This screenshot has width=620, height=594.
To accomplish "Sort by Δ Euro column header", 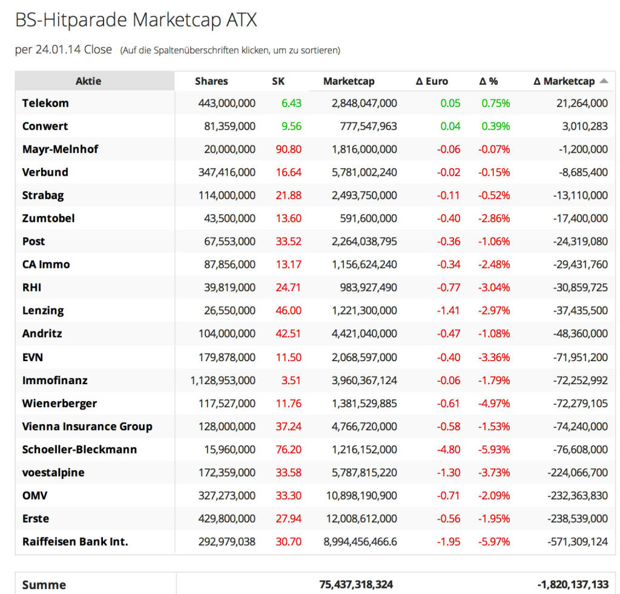I will (x=432, y=81).
